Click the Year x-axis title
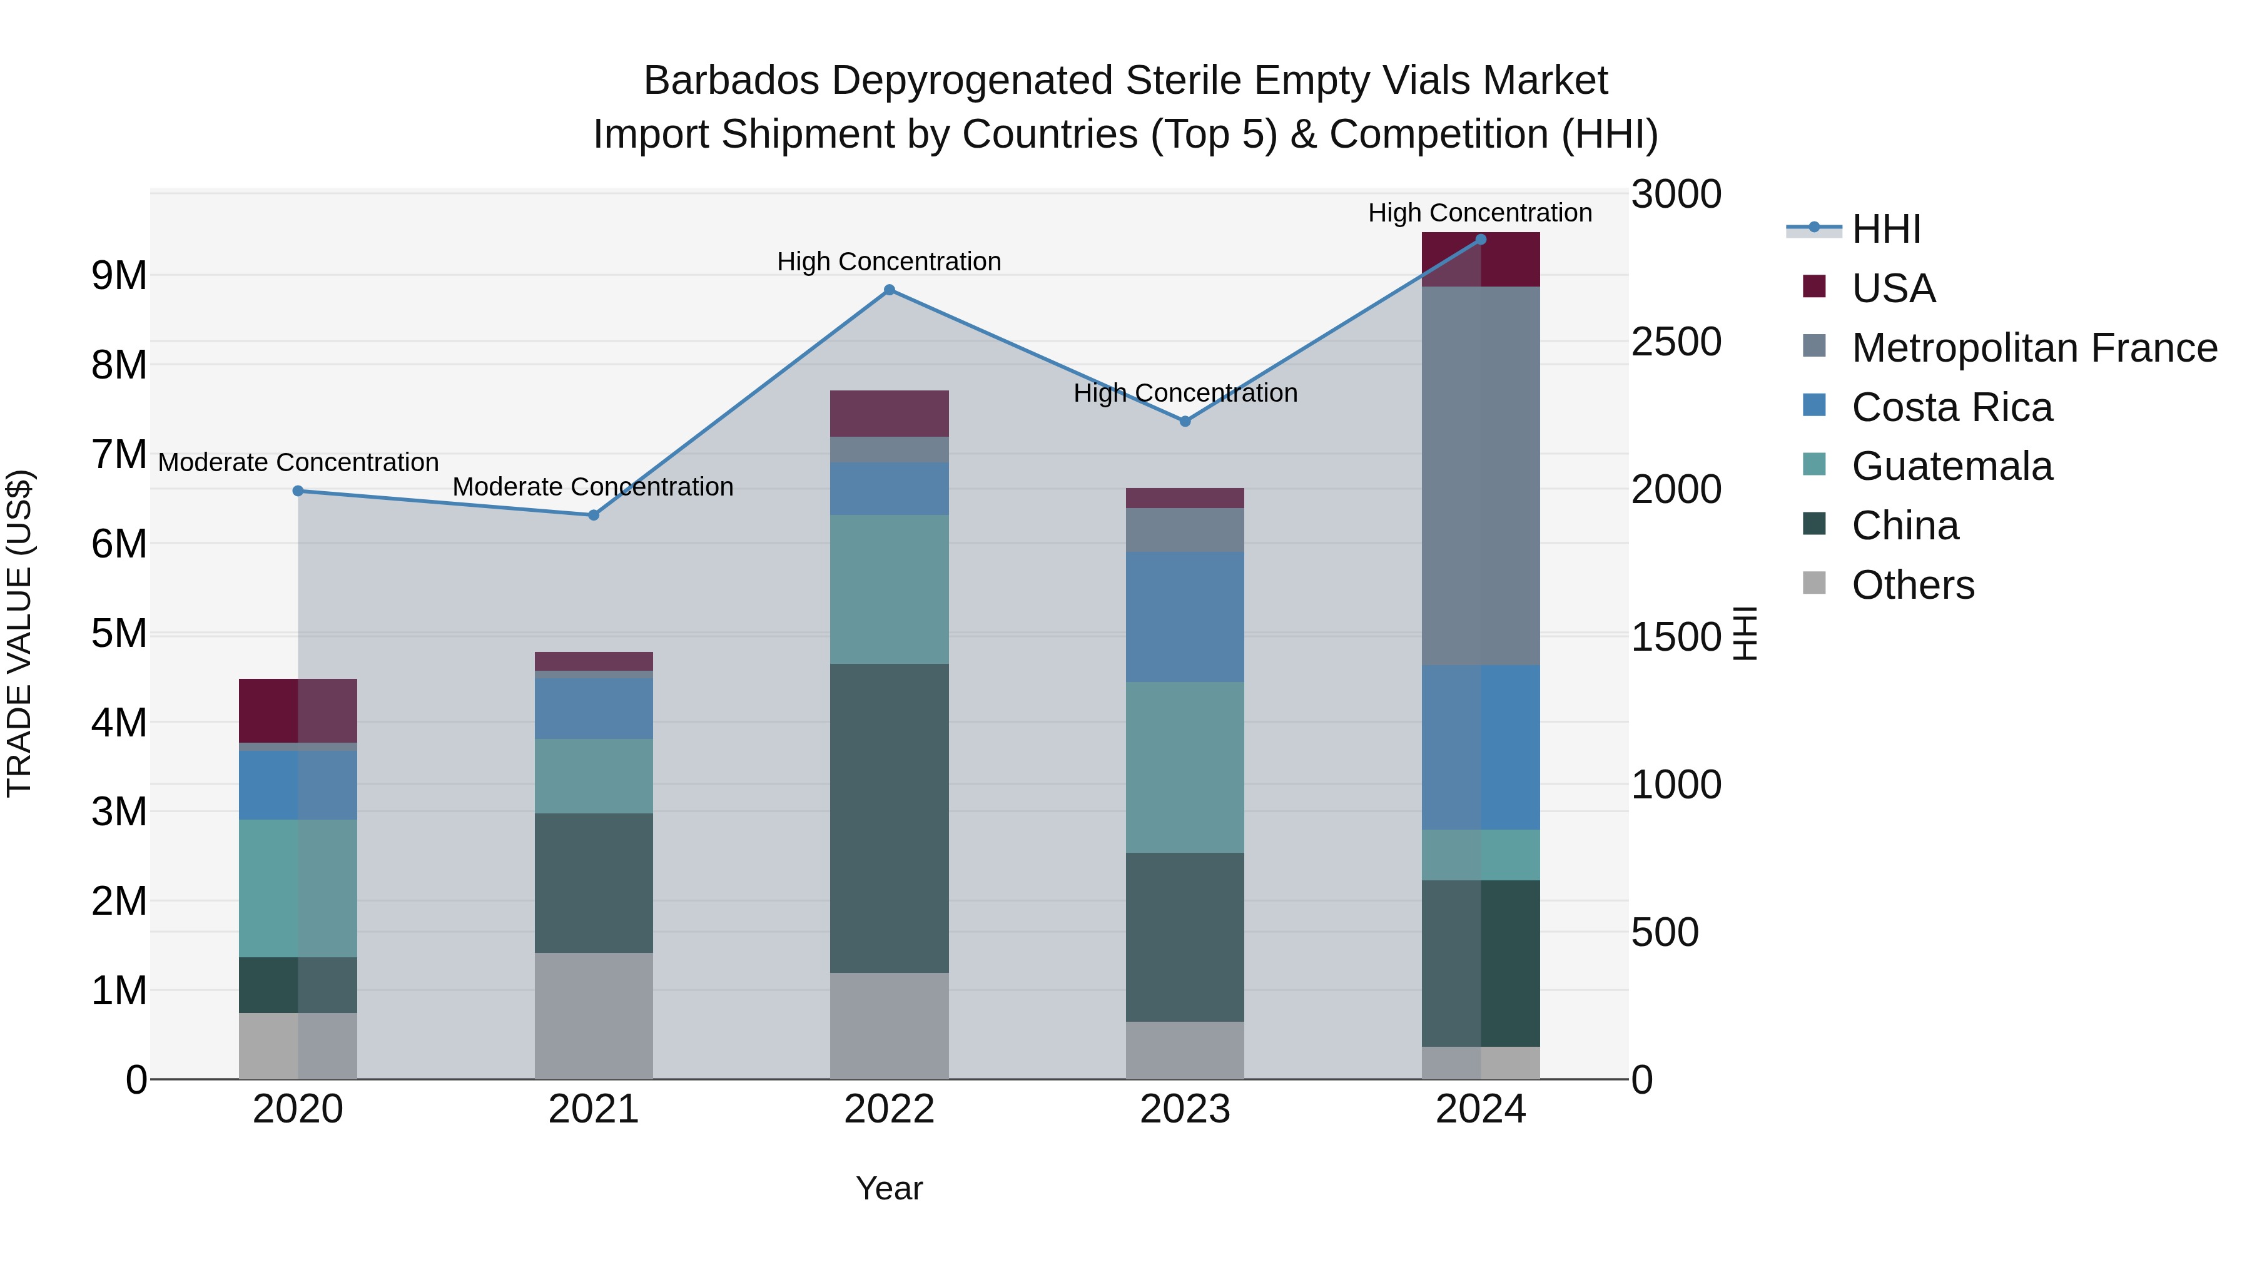 coord(889,1188)
